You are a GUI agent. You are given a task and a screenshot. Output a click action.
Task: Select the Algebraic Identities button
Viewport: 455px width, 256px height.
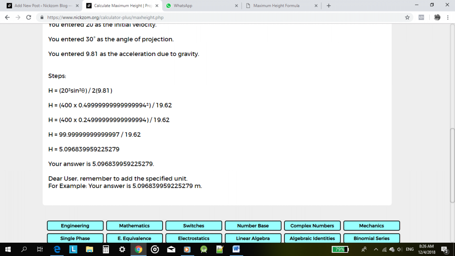pos(312,238)
